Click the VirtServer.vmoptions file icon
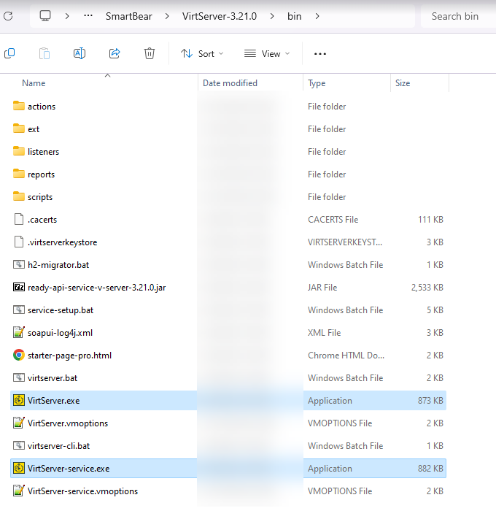Screen dimensions: 496x511 click(18, 423)
